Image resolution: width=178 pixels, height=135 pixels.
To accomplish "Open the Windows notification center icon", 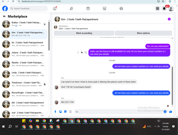I will point(173,126).
